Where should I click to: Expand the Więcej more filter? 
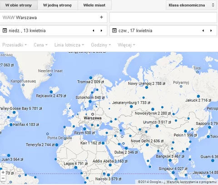point(126,45)
